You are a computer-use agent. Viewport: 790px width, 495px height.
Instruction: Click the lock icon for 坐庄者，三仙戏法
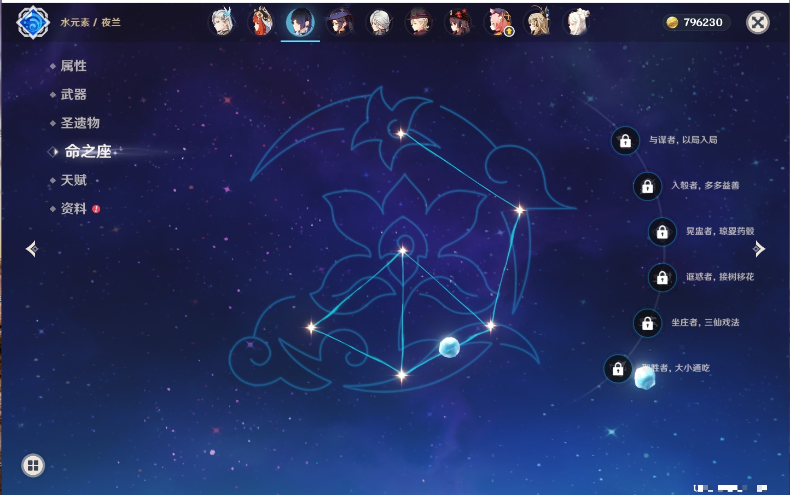pyautogui.click(x=648, y=323)
